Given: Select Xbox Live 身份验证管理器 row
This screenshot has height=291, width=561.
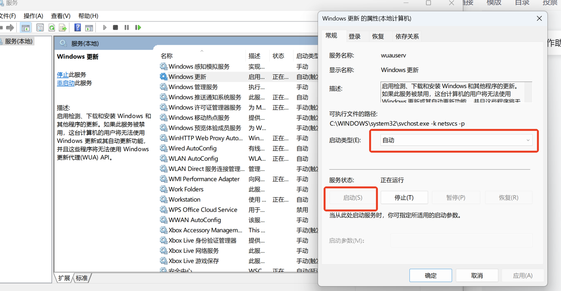Looking at the screenshot, I should tap(239, 240).
